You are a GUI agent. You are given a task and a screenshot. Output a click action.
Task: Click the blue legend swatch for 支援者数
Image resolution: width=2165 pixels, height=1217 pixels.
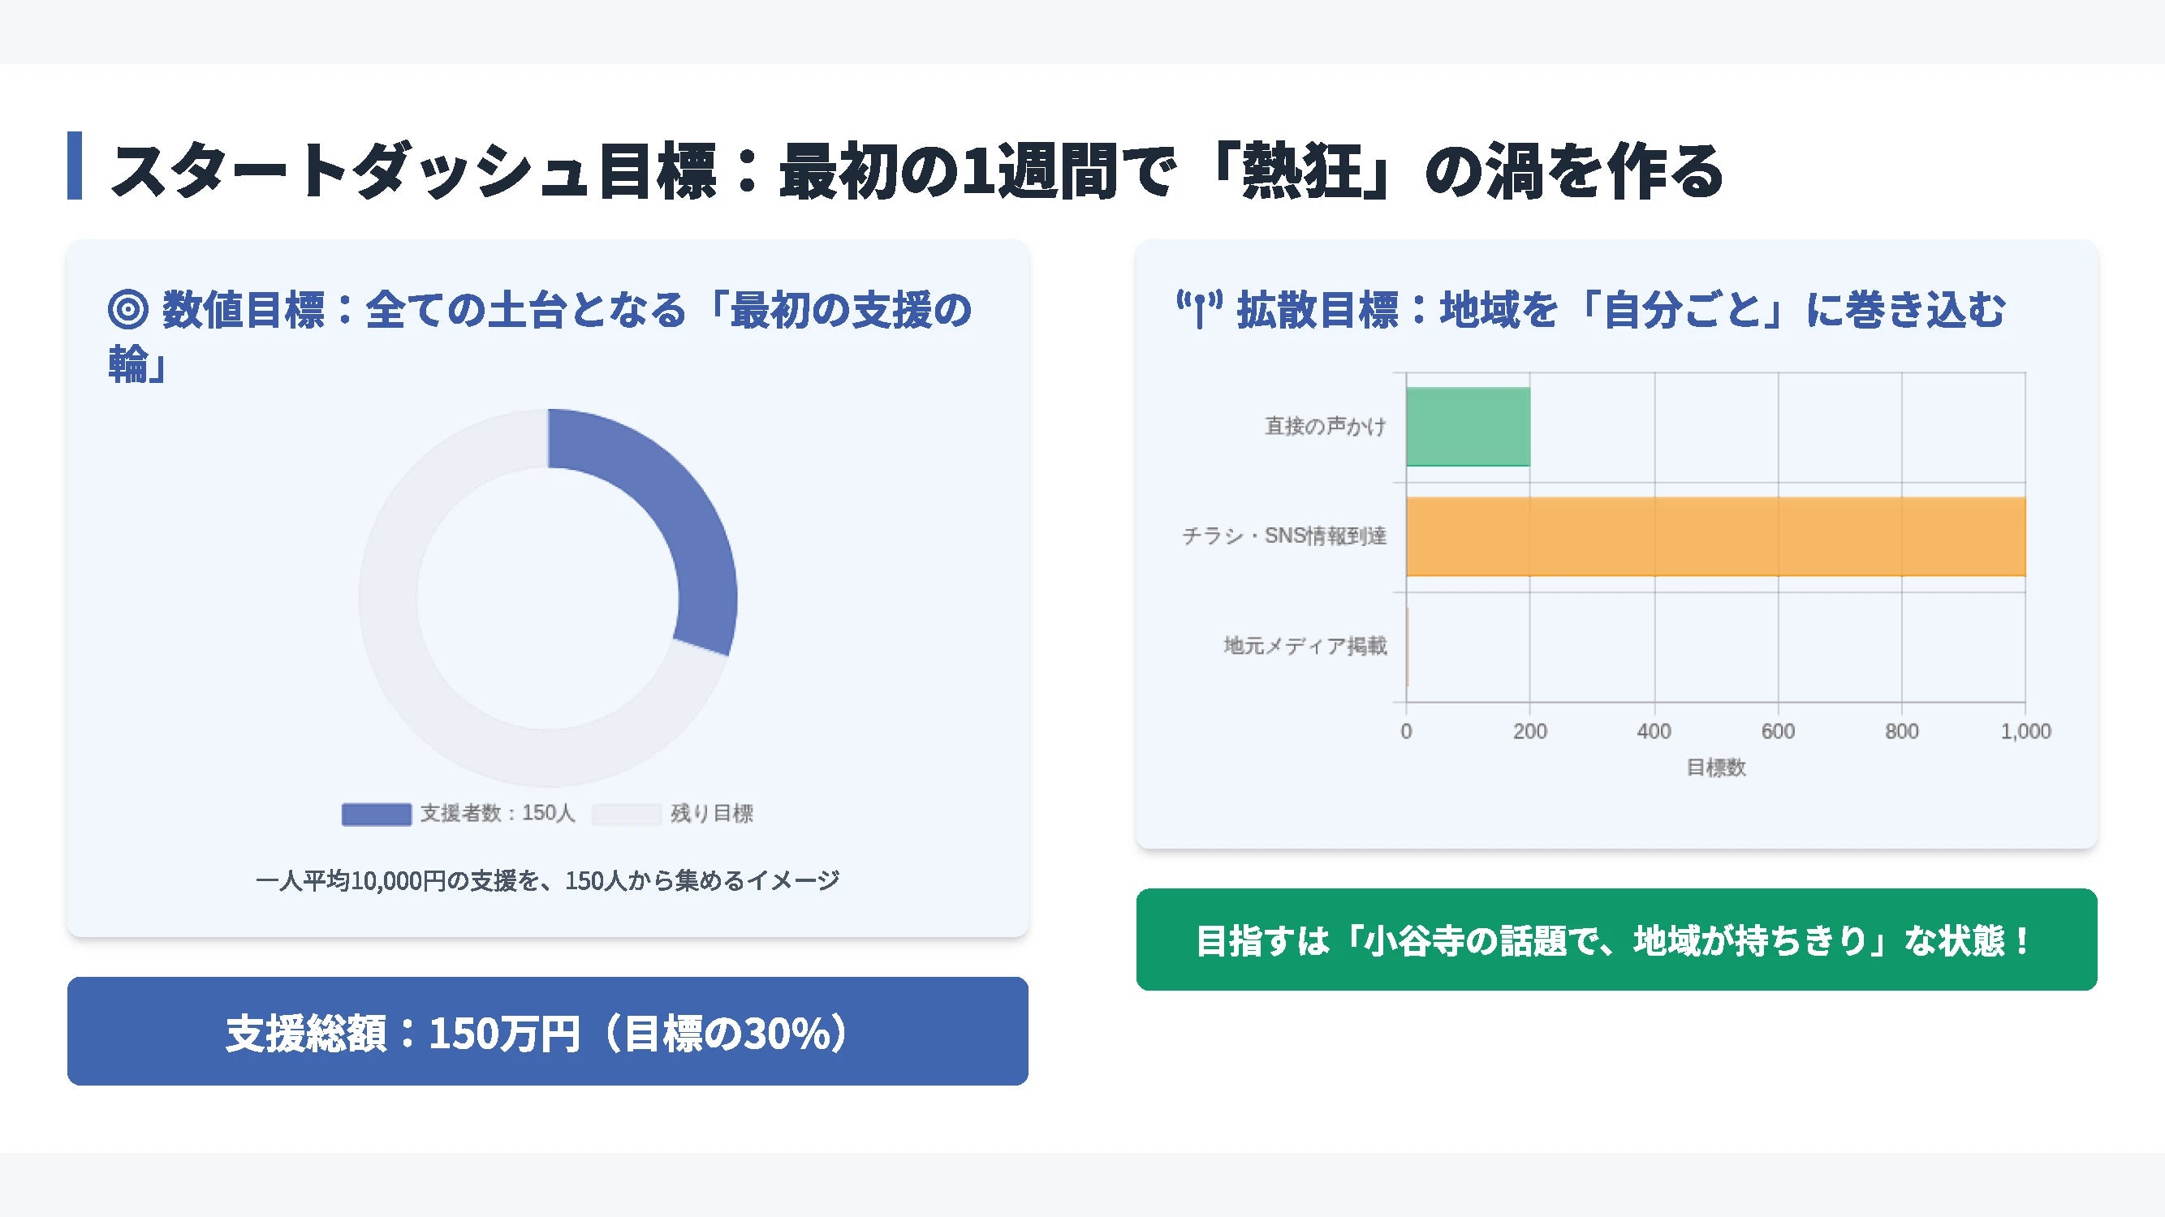point(376,814)
